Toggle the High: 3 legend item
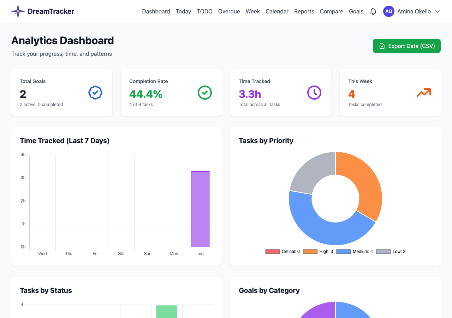This screenshot has width=452, height=318. 318,252
